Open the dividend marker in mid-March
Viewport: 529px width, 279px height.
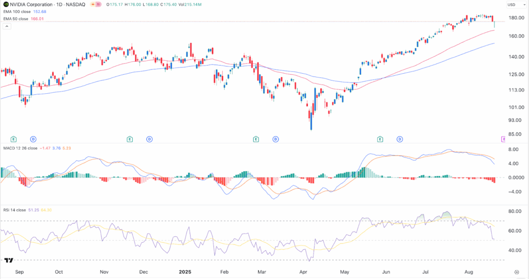(x=276, y=139)
